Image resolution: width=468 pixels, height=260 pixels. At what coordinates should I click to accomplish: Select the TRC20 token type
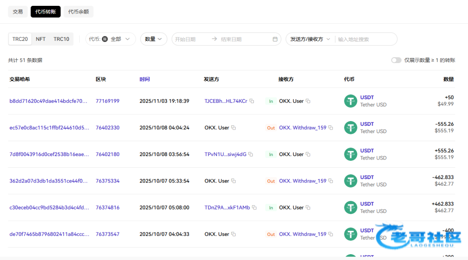point(20,39)
